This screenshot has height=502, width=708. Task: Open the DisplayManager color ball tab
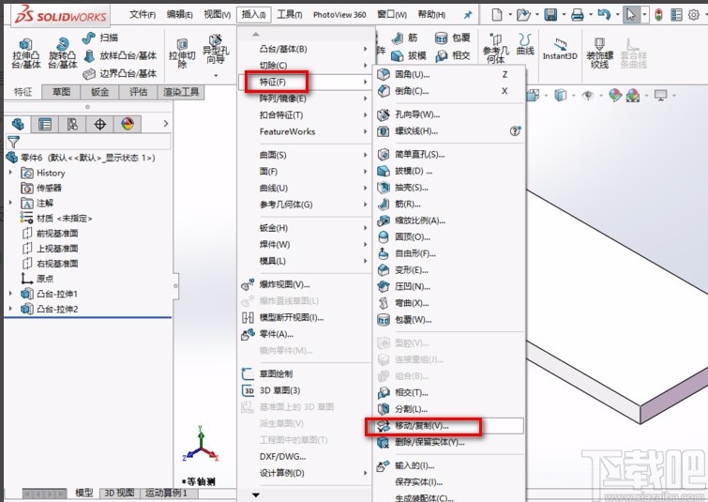[x=128, y=124]
